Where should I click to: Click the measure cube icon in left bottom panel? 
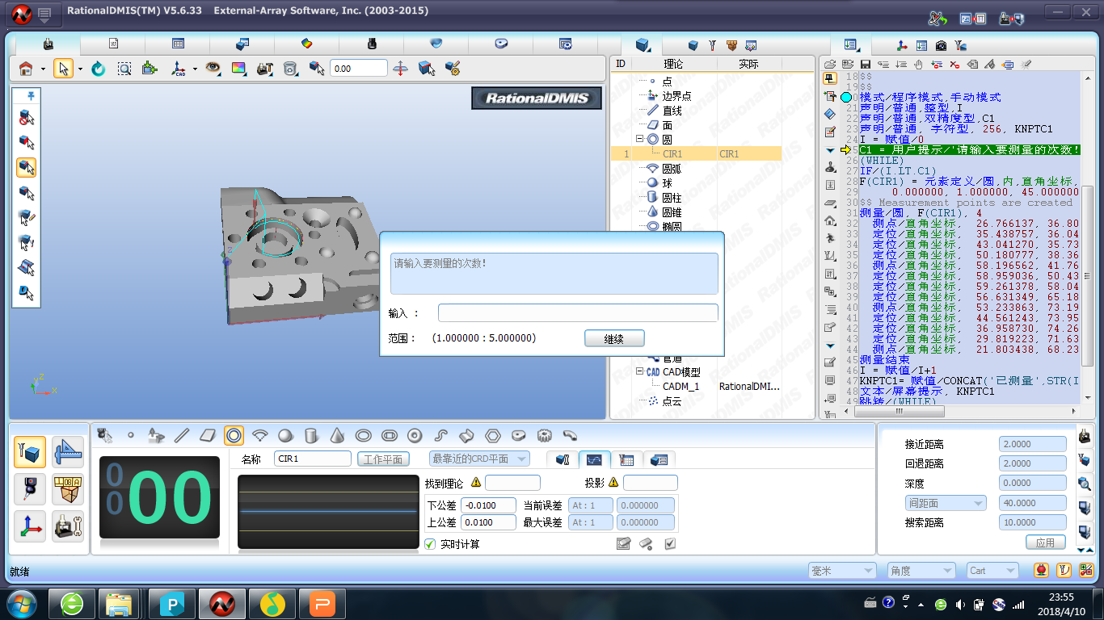30,452
